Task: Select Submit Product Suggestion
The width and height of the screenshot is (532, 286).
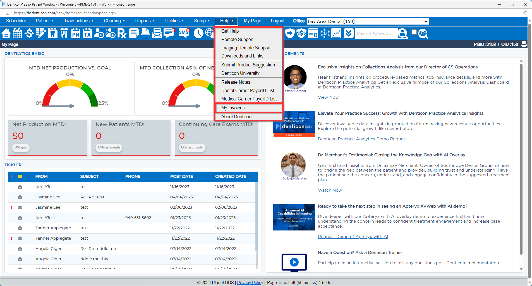Action: click(249, 65)
